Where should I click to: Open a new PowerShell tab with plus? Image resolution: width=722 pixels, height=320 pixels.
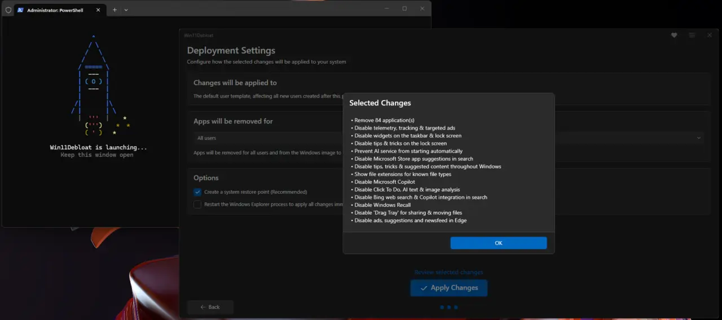[115, 10]
